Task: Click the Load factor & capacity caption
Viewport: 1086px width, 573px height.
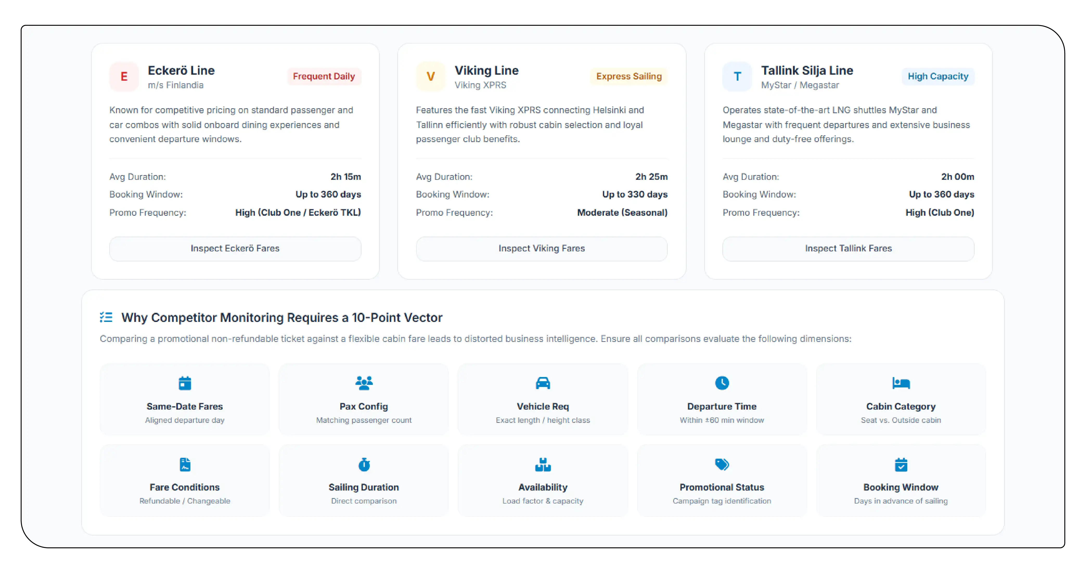Action: tap(543, 501)
